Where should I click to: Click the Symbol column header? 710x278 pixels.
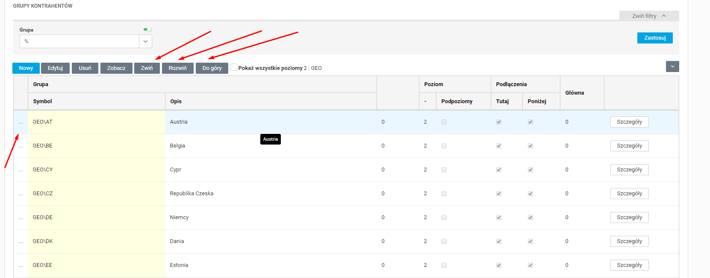97,101
